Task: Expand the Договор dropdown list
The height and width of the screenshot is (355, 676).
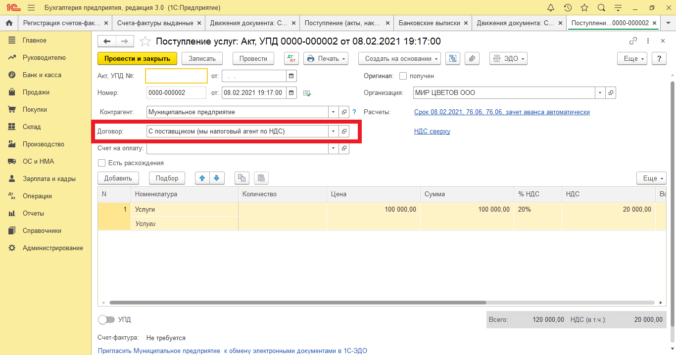Action: [x=333, y=131]
